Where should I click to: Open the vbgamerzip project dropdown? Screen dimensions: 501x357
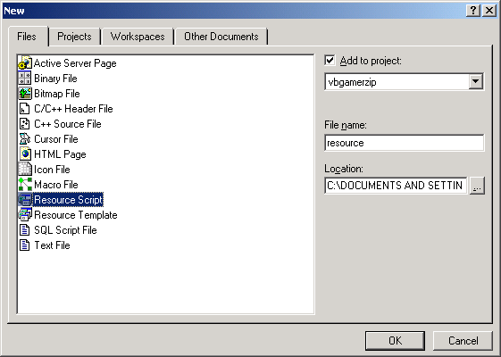476,82
